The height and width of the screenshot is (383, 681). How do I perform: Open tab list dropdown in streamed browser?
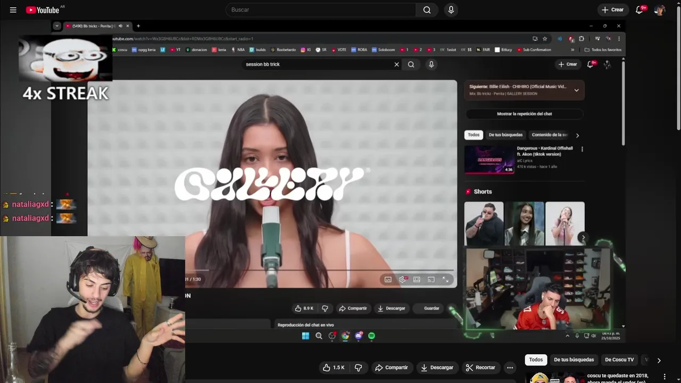tap(57, 26)
